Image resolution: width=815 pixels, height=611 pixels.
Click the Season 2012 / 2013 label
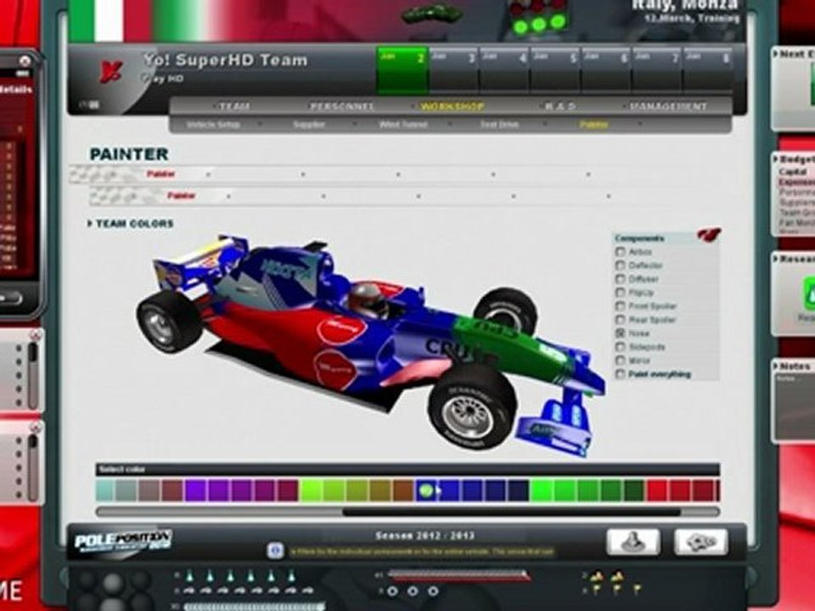(x=424, y=535)
